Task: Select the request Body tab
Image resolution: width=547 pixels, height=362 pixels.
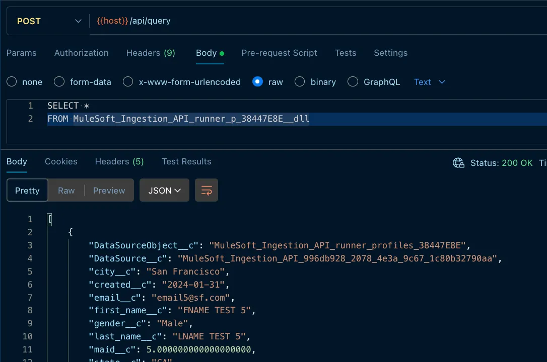Action: tap(210, 53)
